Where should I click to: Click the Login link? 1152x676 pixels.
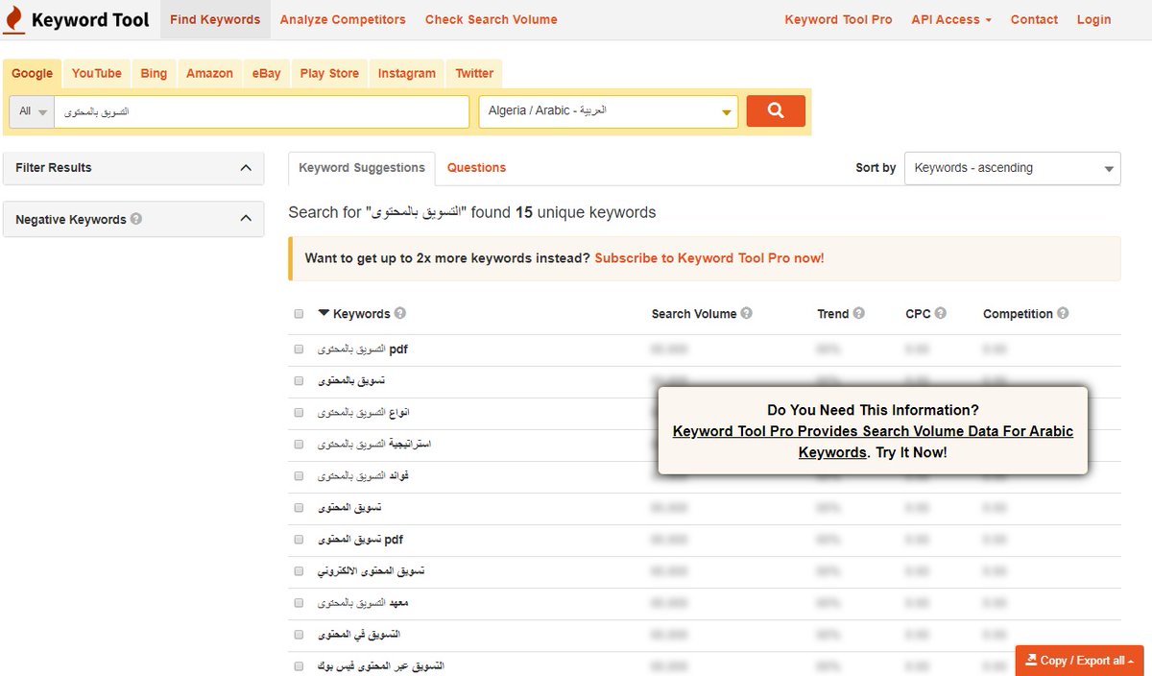point(1093,19)
